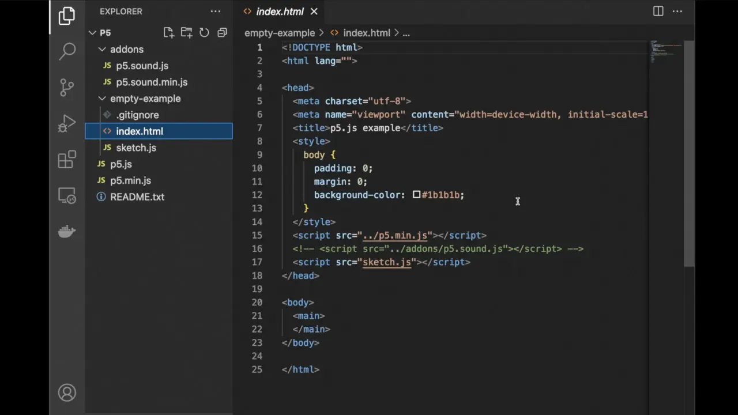Screen dimensions: 738x415
Task: Collapse all folders in Explorer
Action: tap(222, 33)
